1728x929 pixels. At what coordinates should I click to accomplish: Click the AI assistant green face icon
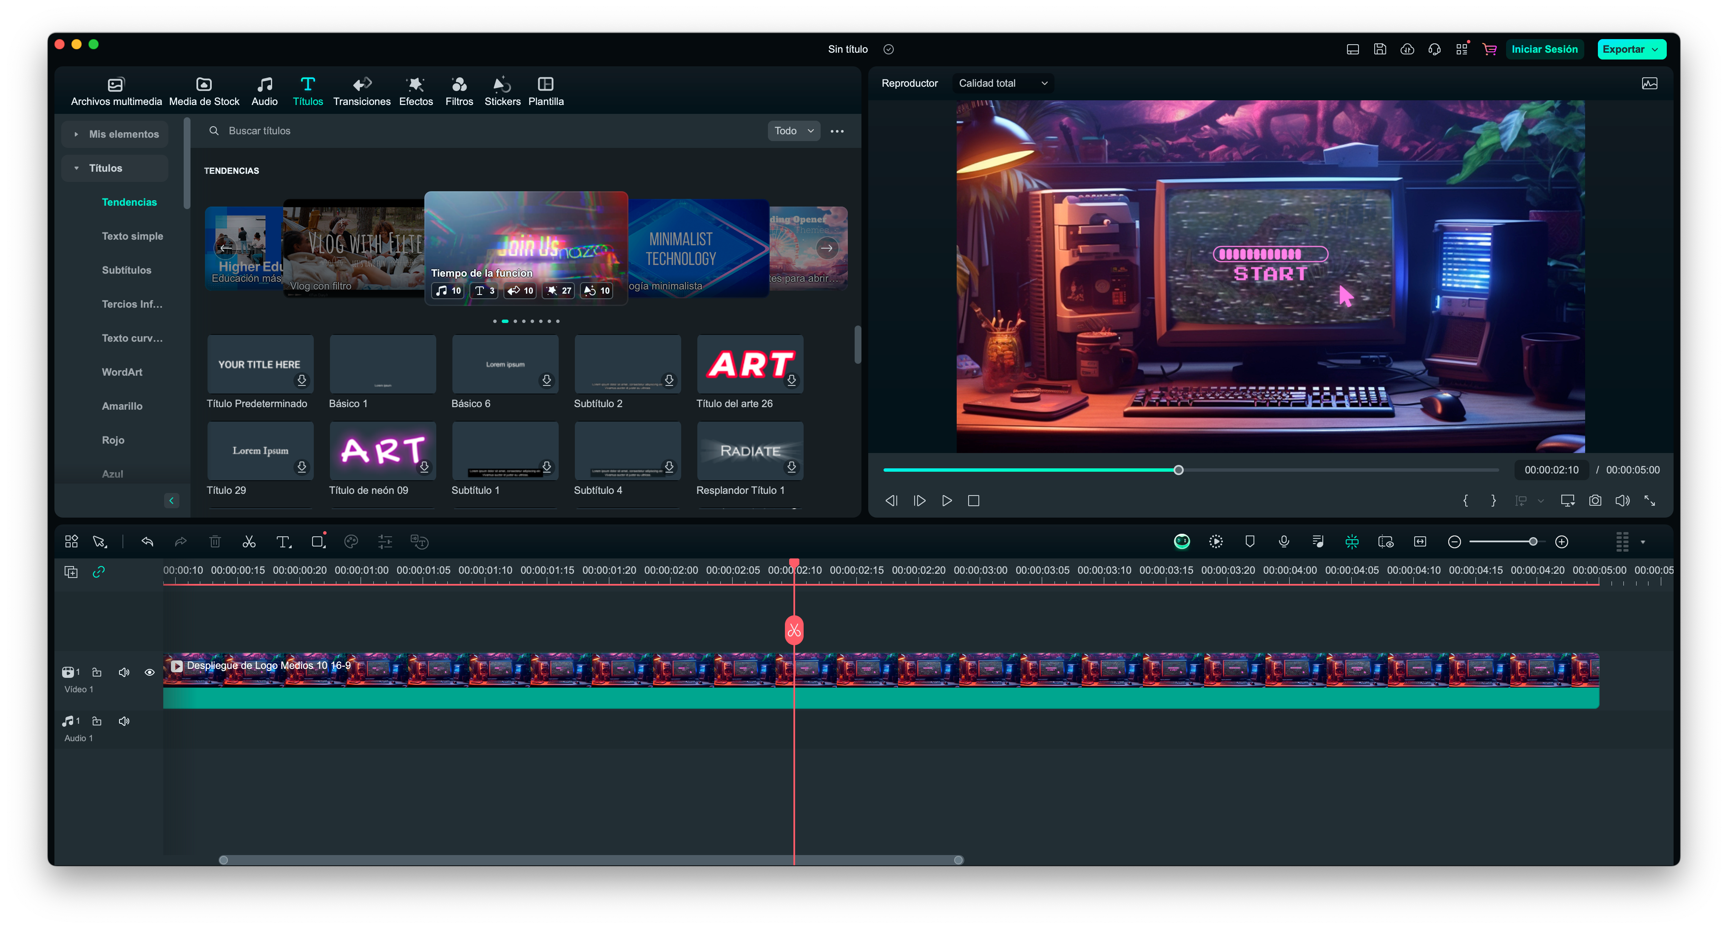(x=1181, y=541)
